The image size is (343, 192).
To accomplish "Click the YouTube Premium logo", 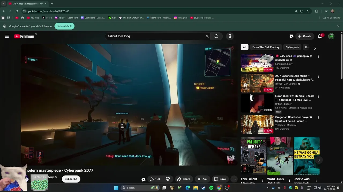I will 24,36.
